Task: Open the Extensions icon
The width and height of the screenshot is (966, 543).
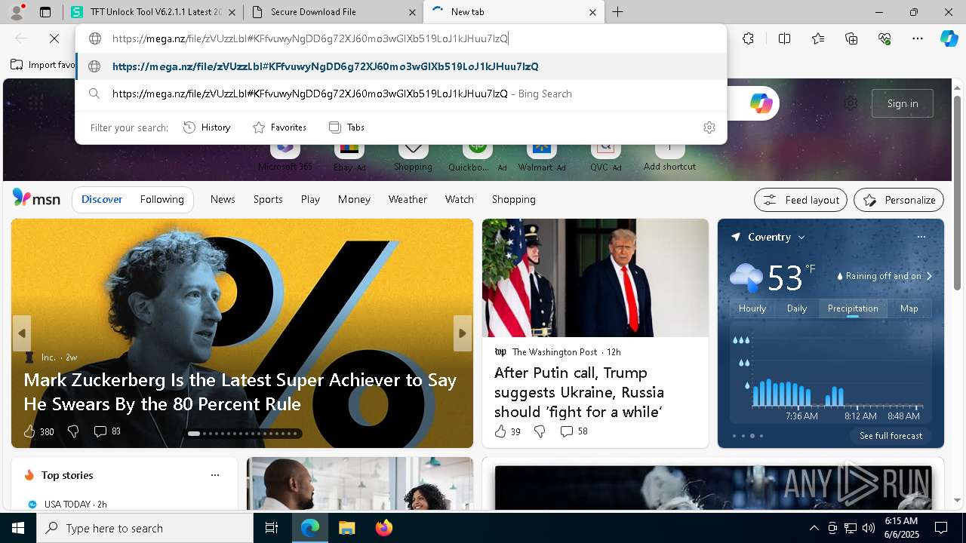Action: [748, 38]
